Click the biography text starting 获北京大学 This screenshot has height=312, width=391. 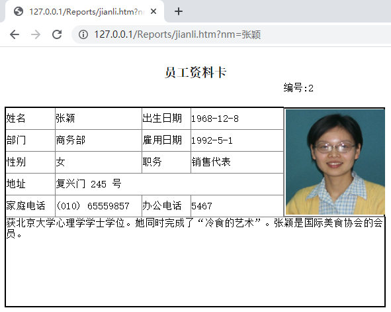point(195,228)
